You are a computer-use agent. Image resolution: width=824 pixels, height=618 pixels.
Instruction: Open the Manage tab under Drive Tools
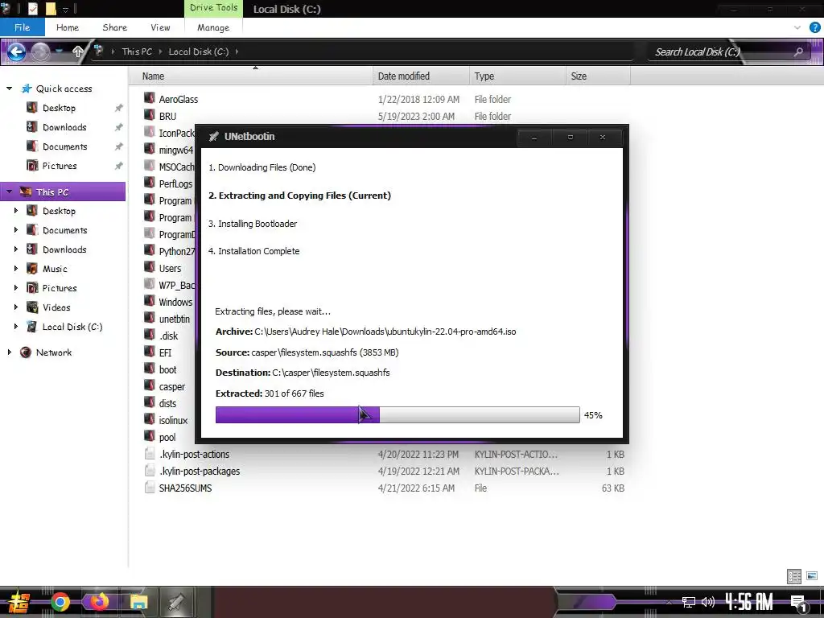(212, 27)
